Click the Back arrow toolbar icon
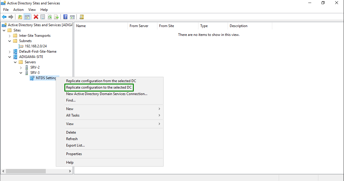Image resolution: width=344 pixels, height=181 pixels. click(x=4, y=17)
